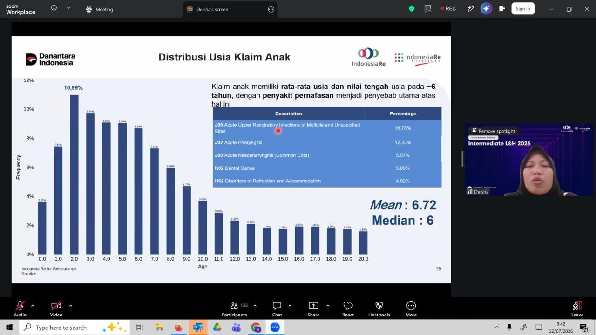Open Outlook from the taskbar
The height and width of the screenshot is (335, 596).
click(198, 328)
